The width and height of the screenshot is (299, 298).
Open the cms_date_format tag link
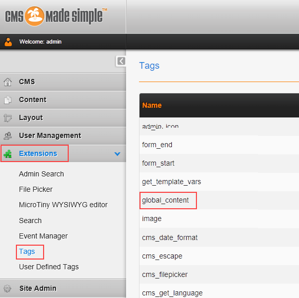pyautogui.click(x=170, y=238)
